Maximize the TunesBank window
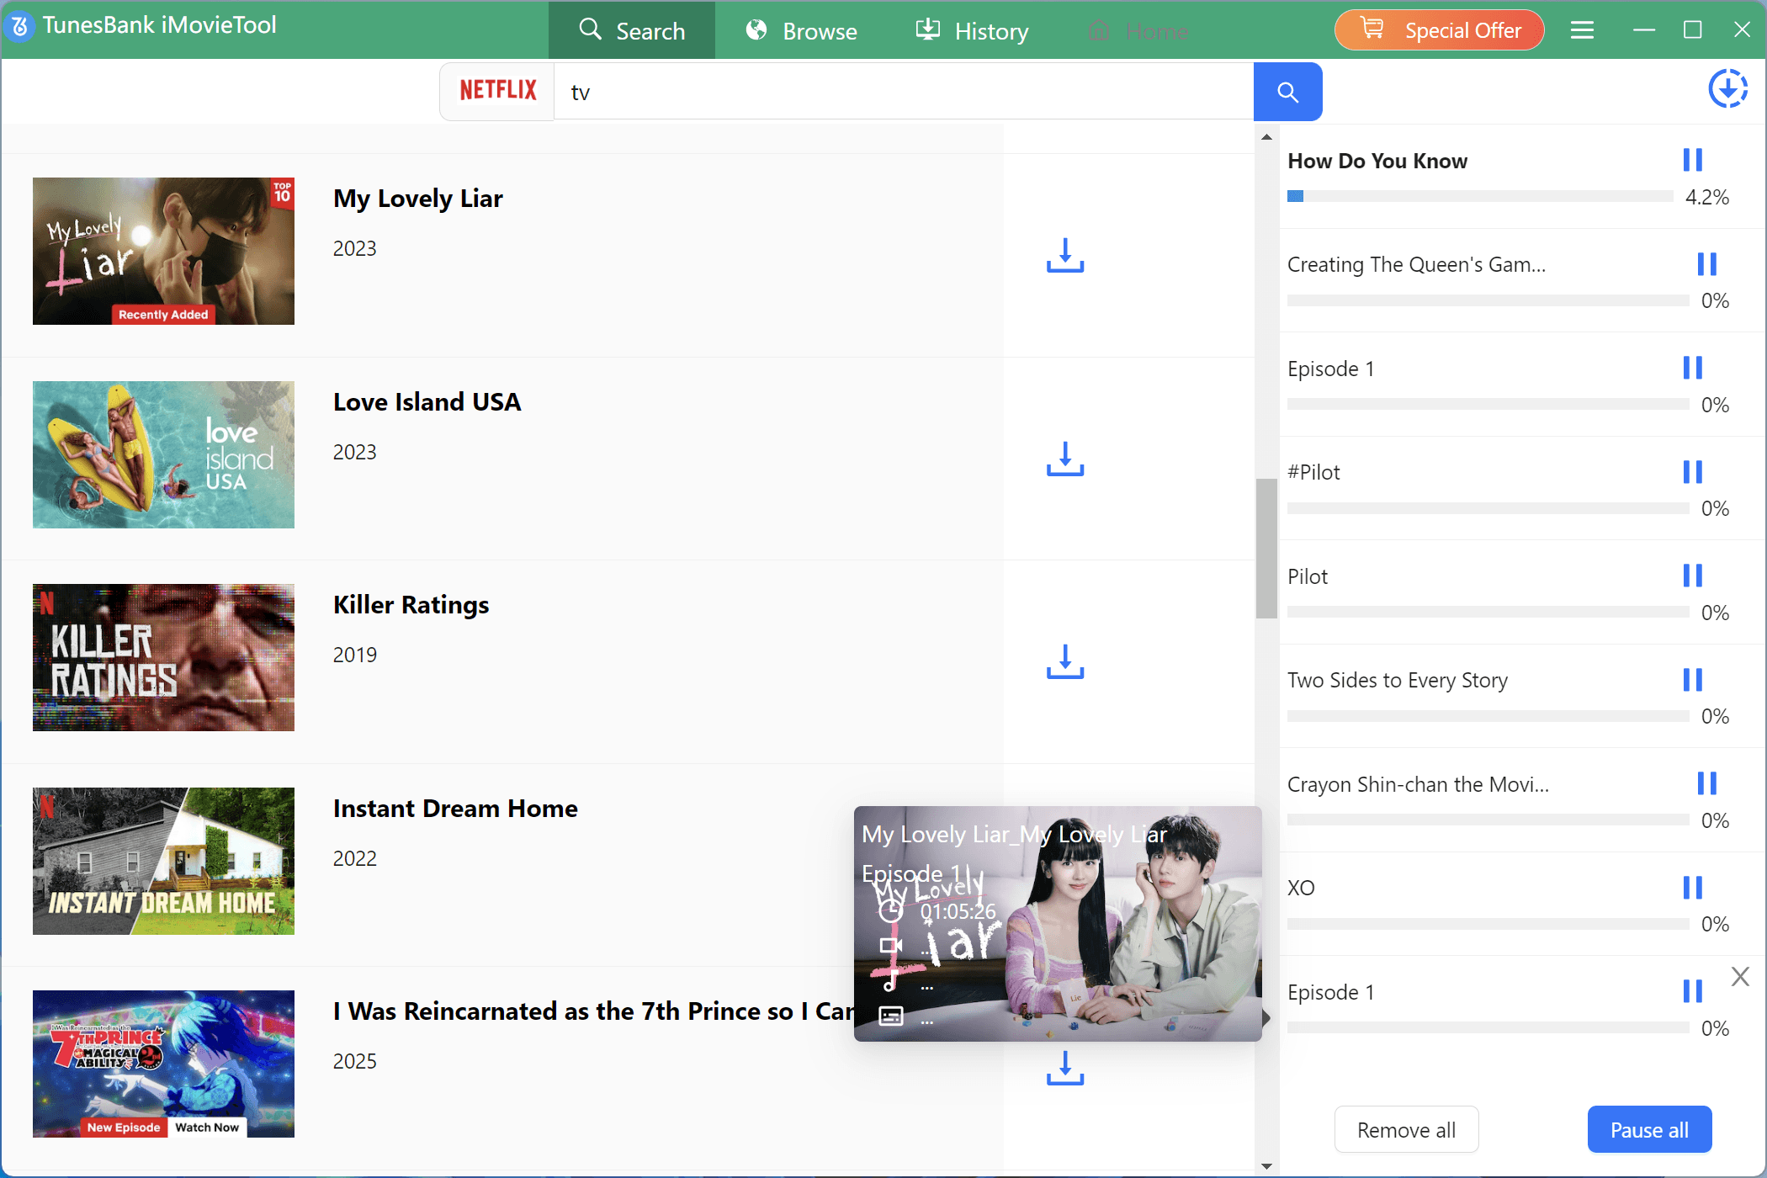The image size is (1767, 1178). (x=1693, y=30)
